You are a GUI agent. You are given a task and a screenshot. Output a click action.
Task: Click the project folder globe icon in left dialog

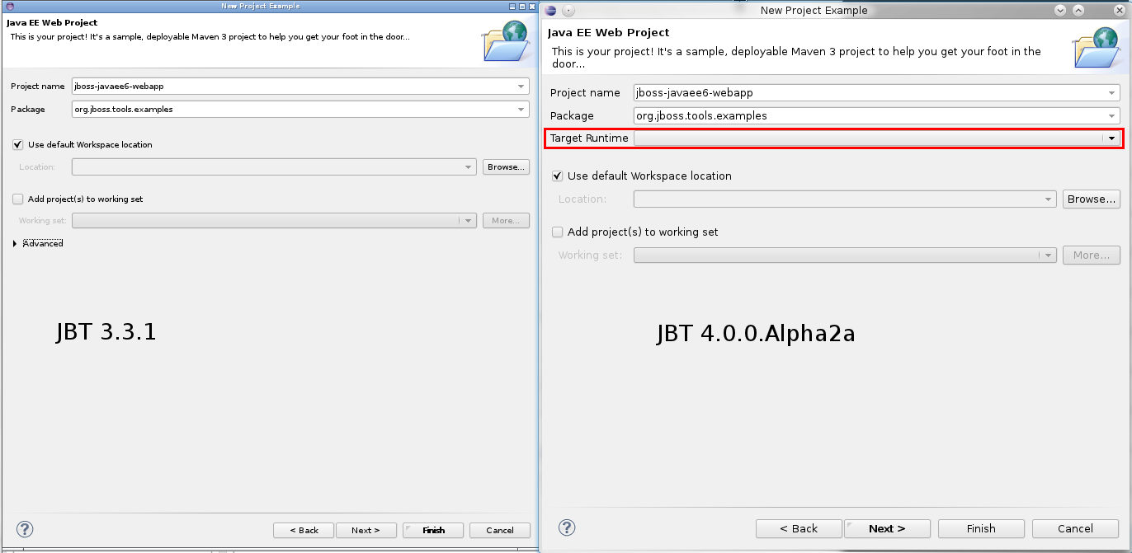506,41
